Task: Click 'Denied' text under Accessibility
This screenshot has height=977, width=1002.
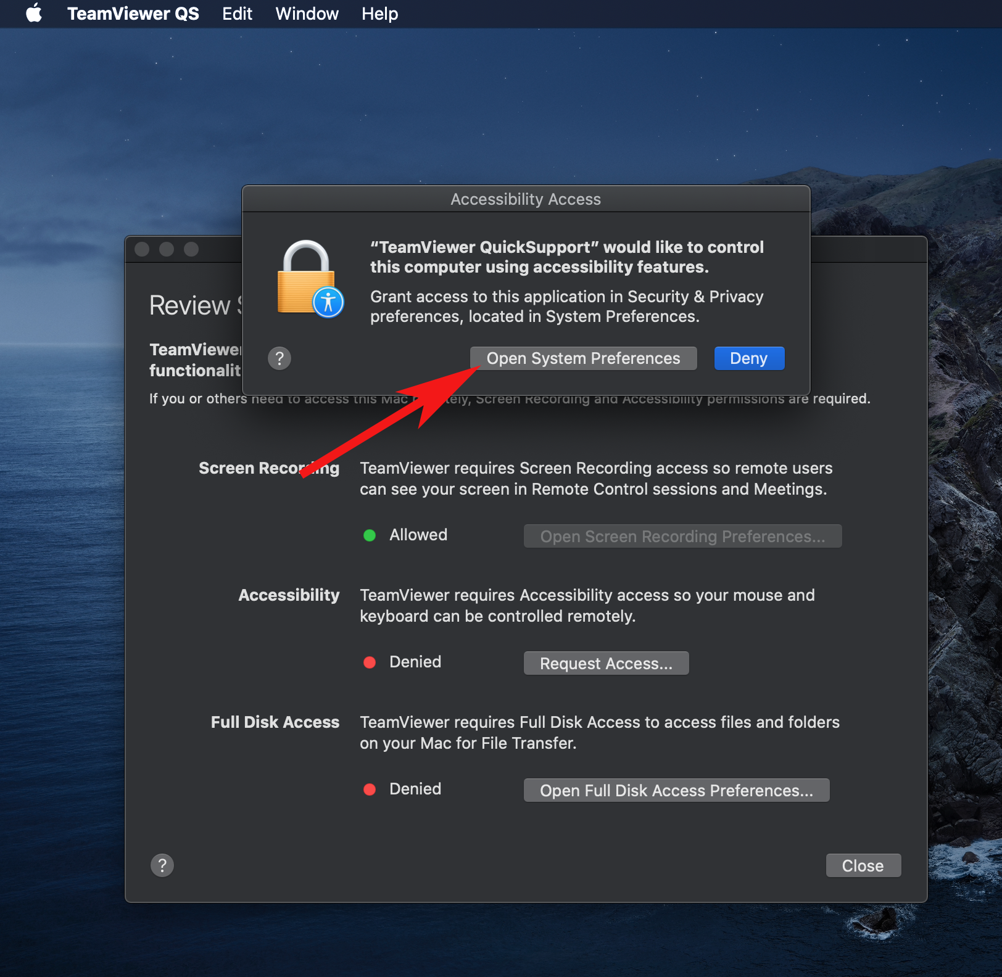Action: 415,662
